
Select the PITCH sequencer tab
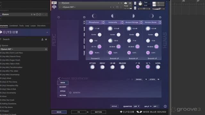pyautogui.click(x=63, y=91)
